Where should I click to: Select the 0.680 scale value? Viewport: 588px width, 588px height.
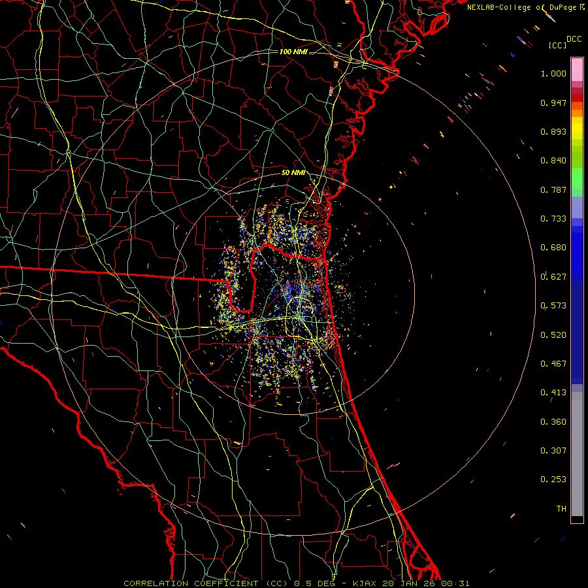[553, 248]
